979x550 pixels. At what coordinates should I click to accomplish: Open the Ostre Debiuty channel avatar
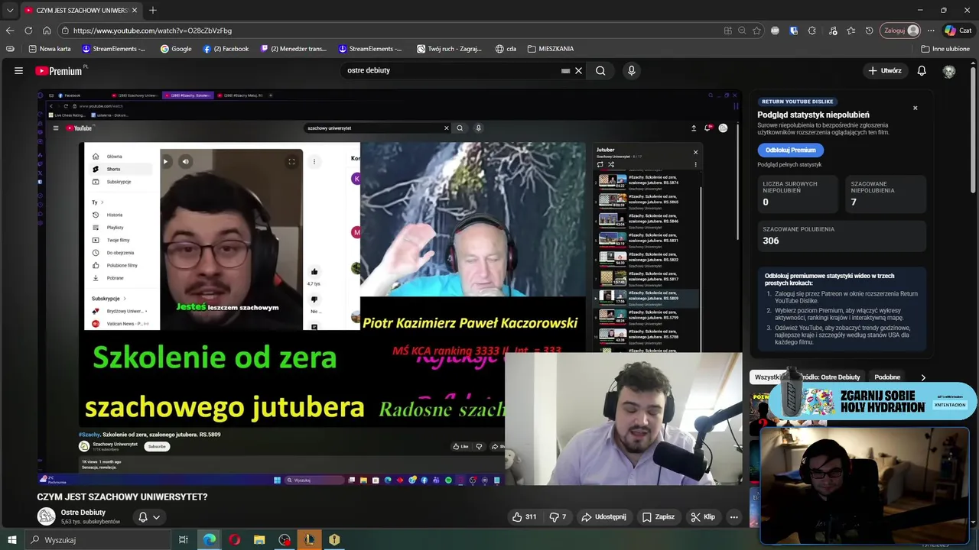pyautogui.click(x=47, y=517)
